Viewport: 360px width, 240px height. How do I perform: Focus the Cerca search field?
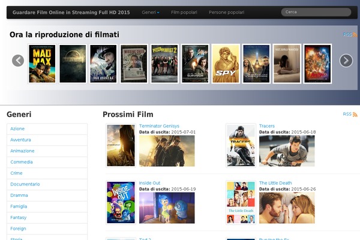(x=316, y=12)
